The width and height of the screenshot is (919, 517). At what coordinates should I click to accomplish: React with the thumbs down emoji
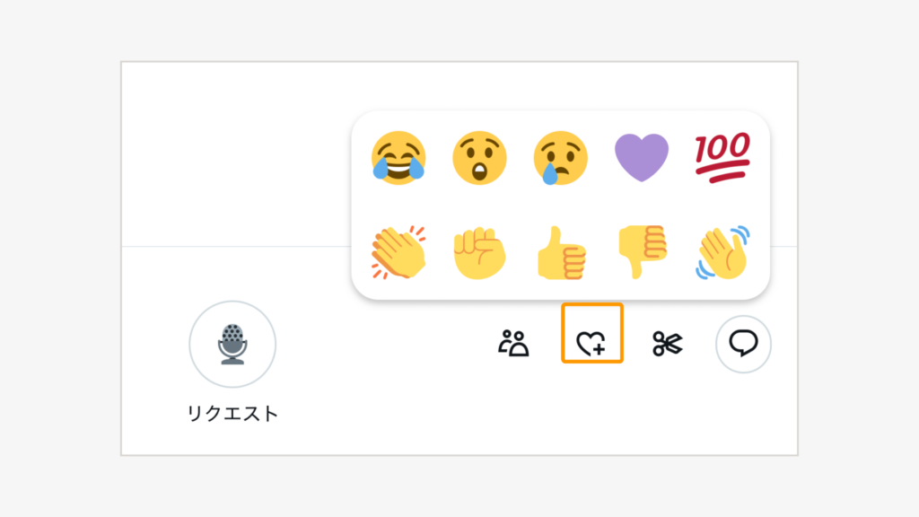(642, 252)
